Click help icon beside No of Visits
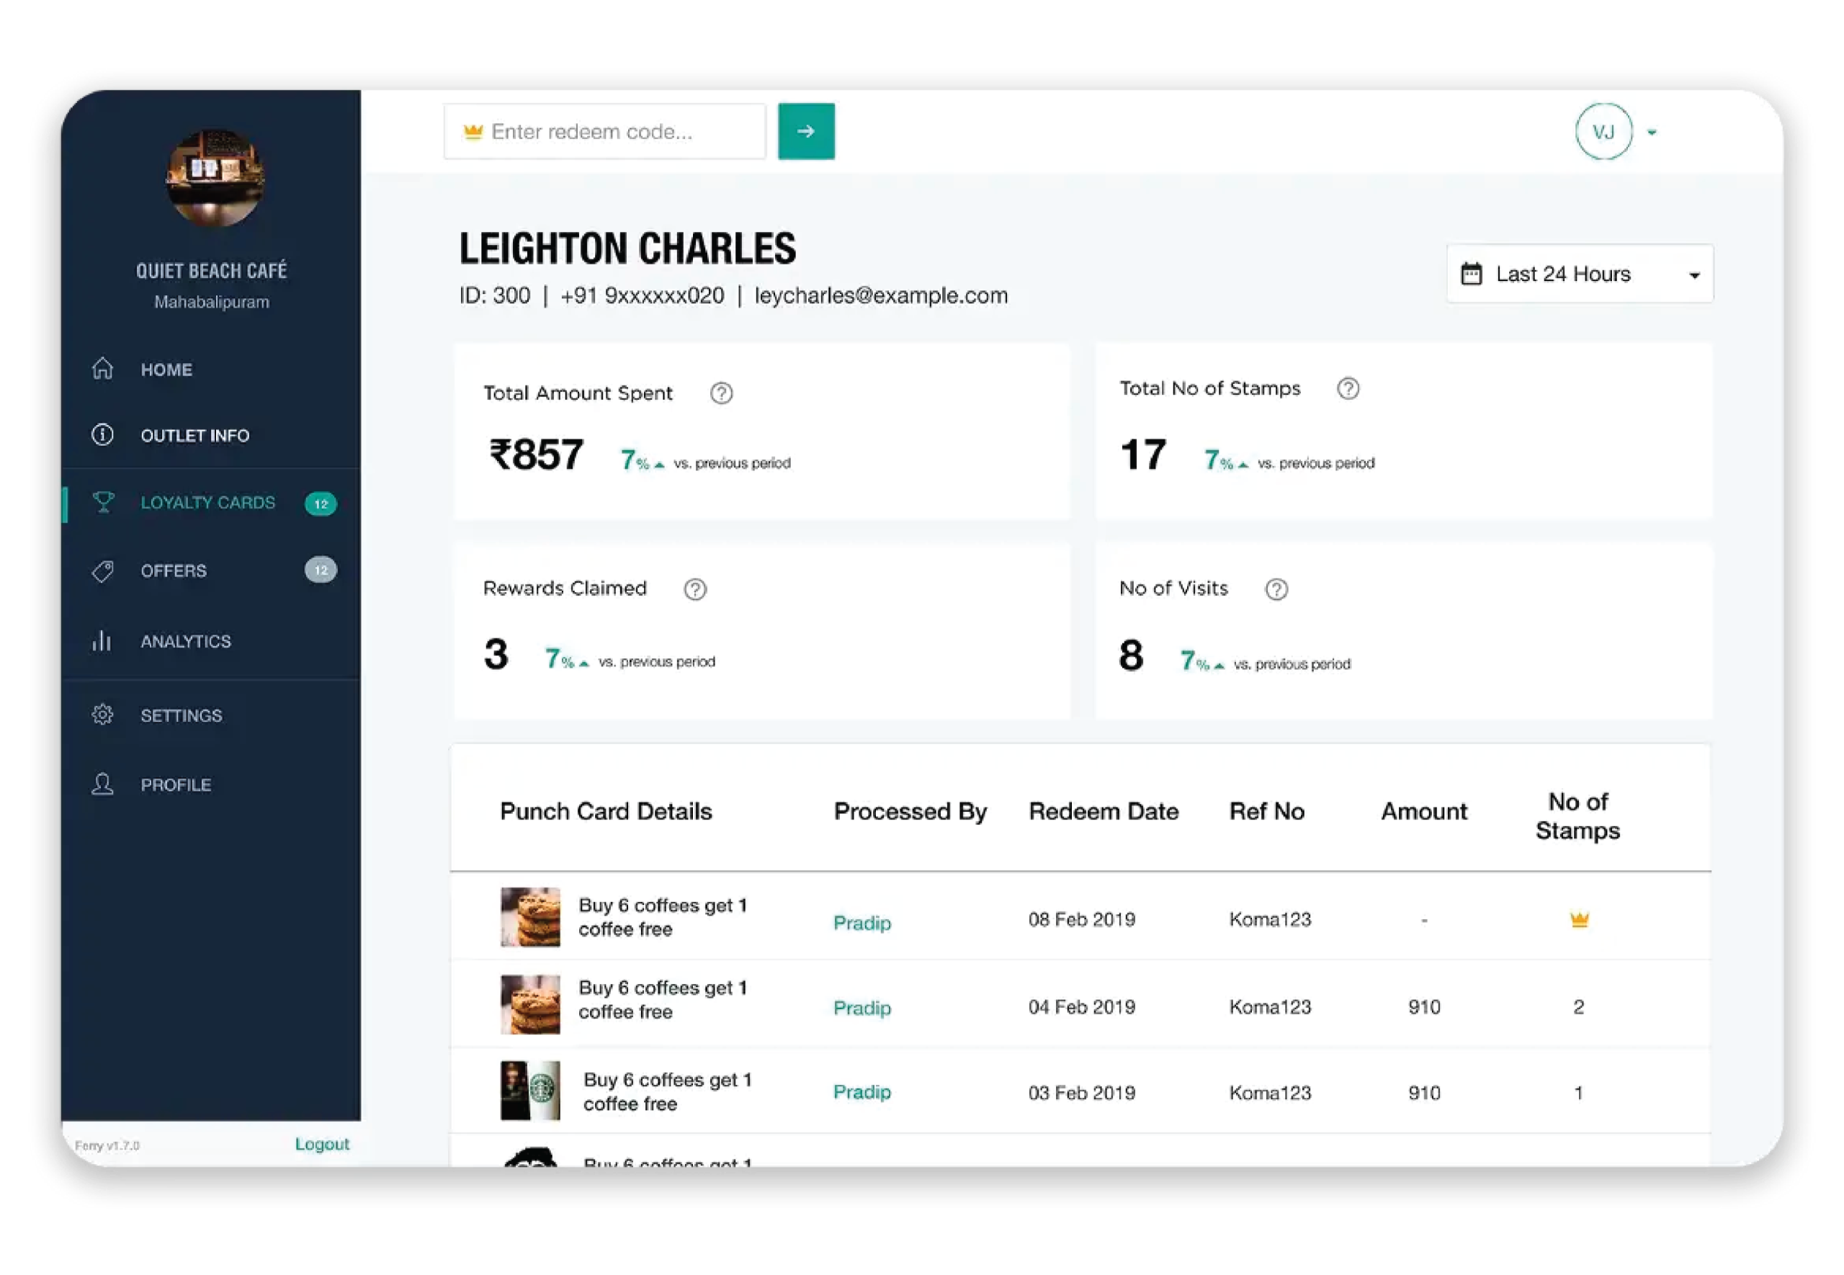The height and width of the screenshot is (1275, 1844). pos(1276,589)
